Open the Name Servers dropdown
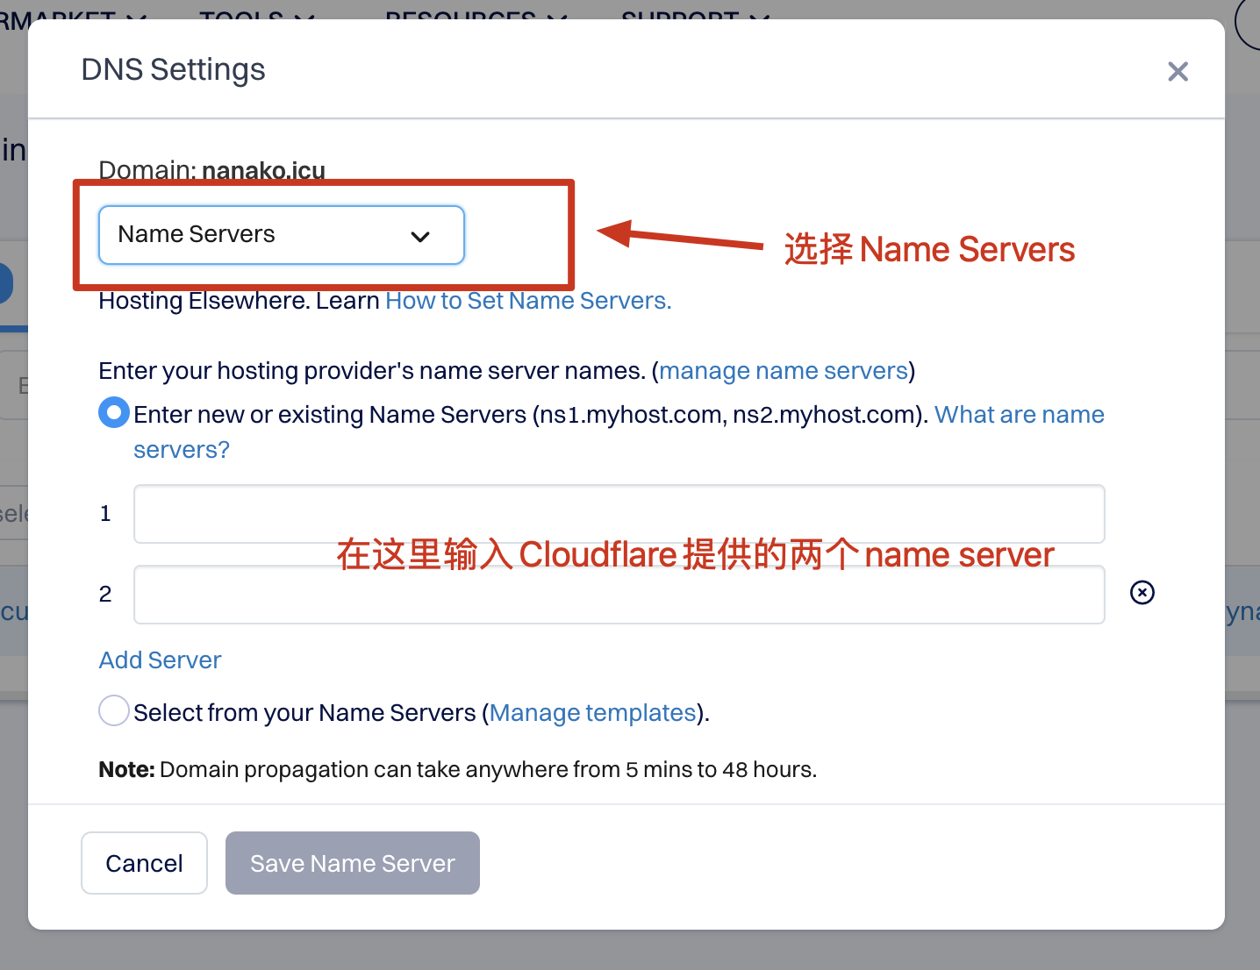 (281, 235)
